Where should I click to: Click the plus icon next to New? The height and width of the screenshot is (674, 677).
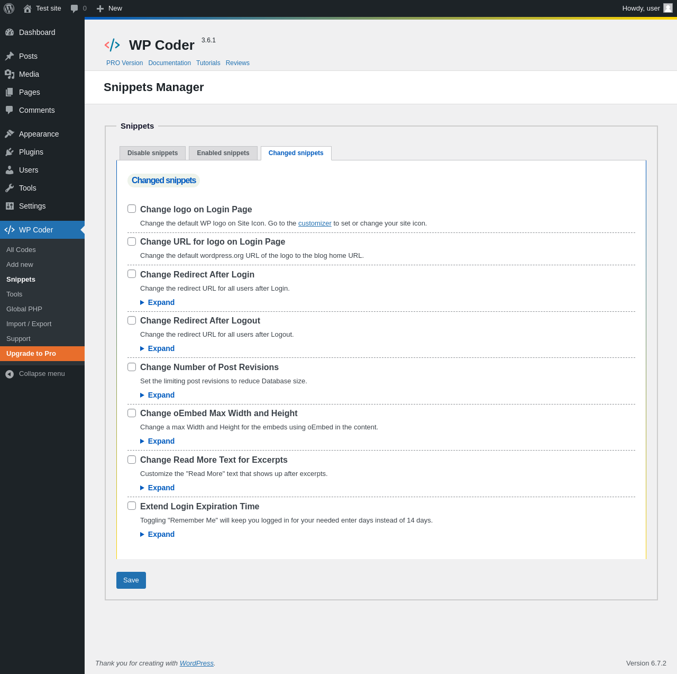100,8
